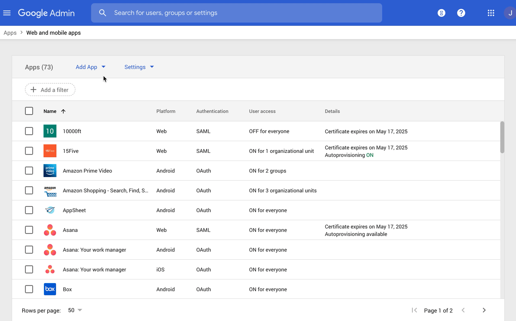Click the Amazon Prime Video app icon

point(50,171)
